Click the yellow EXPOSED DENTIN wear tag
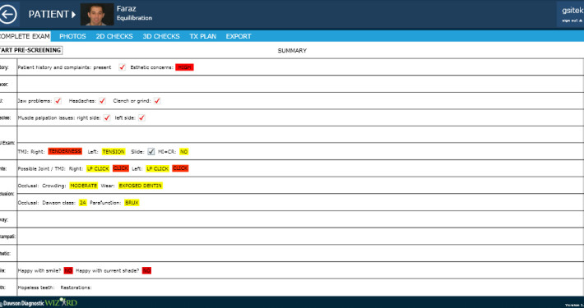Viewport: 584px width, 308px height. tap(141, 186)
